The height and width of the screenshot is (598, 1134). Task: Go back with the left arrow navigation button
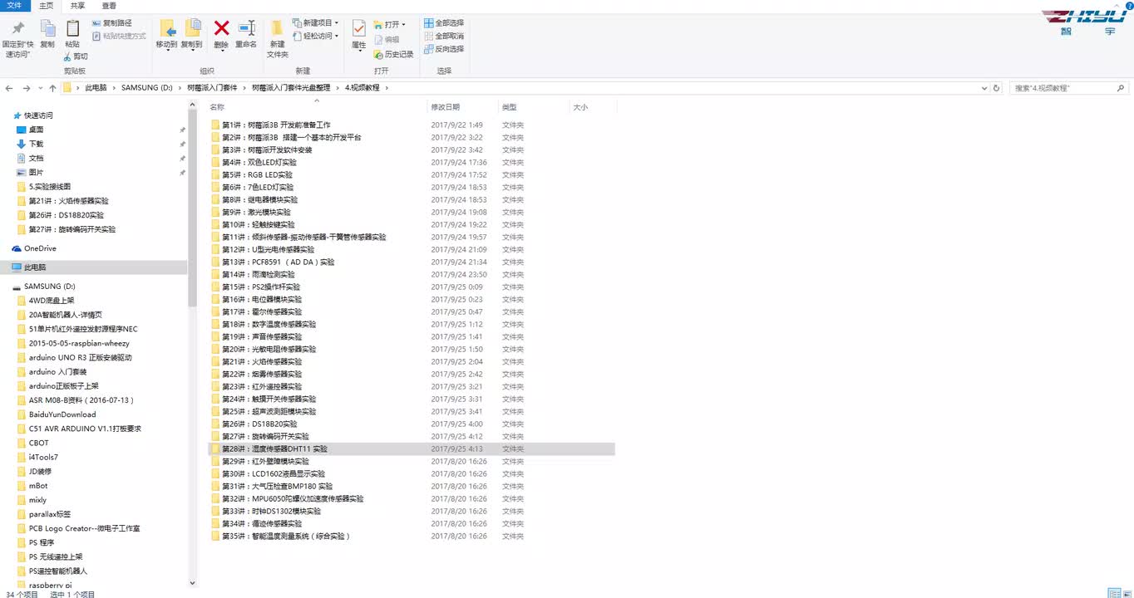9,88
